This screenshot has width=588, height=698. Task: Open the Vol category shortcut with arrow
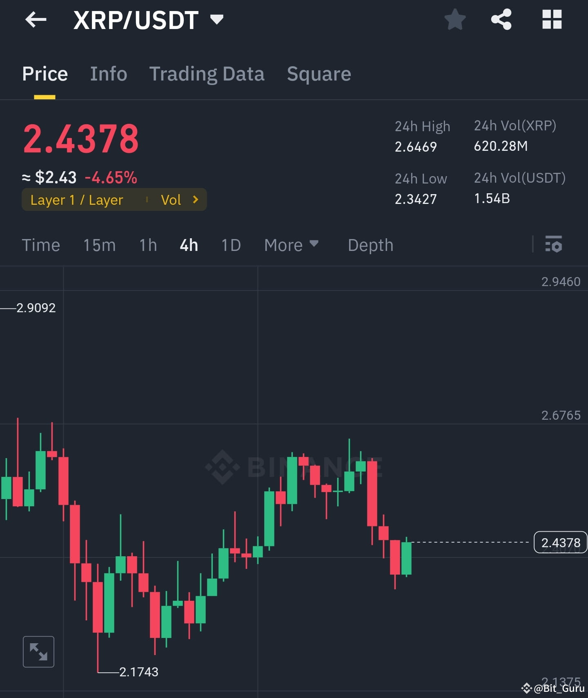[x=180, y=200]
